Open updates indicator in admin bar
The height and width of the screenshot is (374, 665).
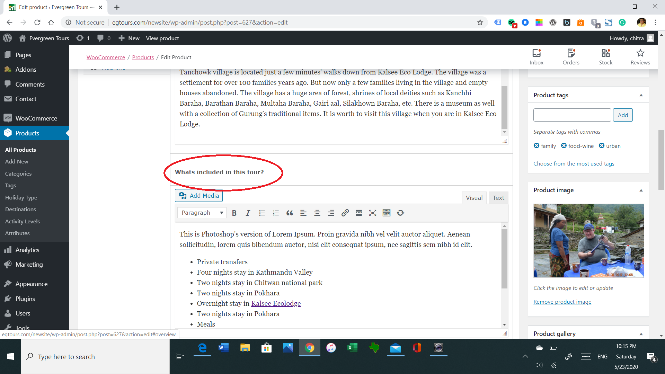[83, 38]
